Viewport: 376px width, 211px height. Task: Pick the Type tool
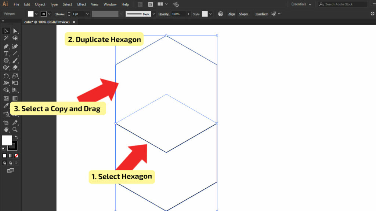[6, 53]
